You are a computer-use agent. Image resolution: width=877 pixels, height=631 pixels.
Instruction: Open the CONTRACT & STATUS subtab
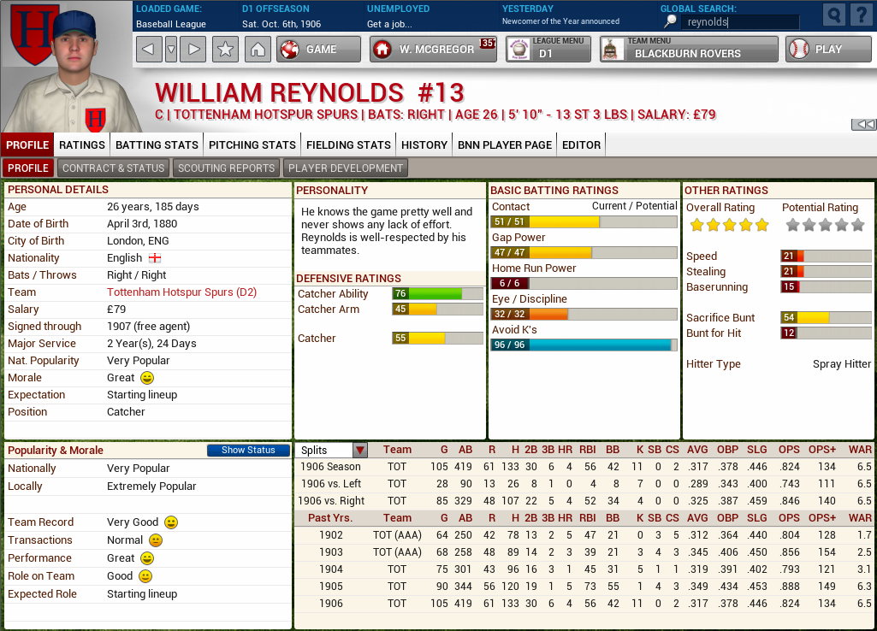tap(113, 168)
